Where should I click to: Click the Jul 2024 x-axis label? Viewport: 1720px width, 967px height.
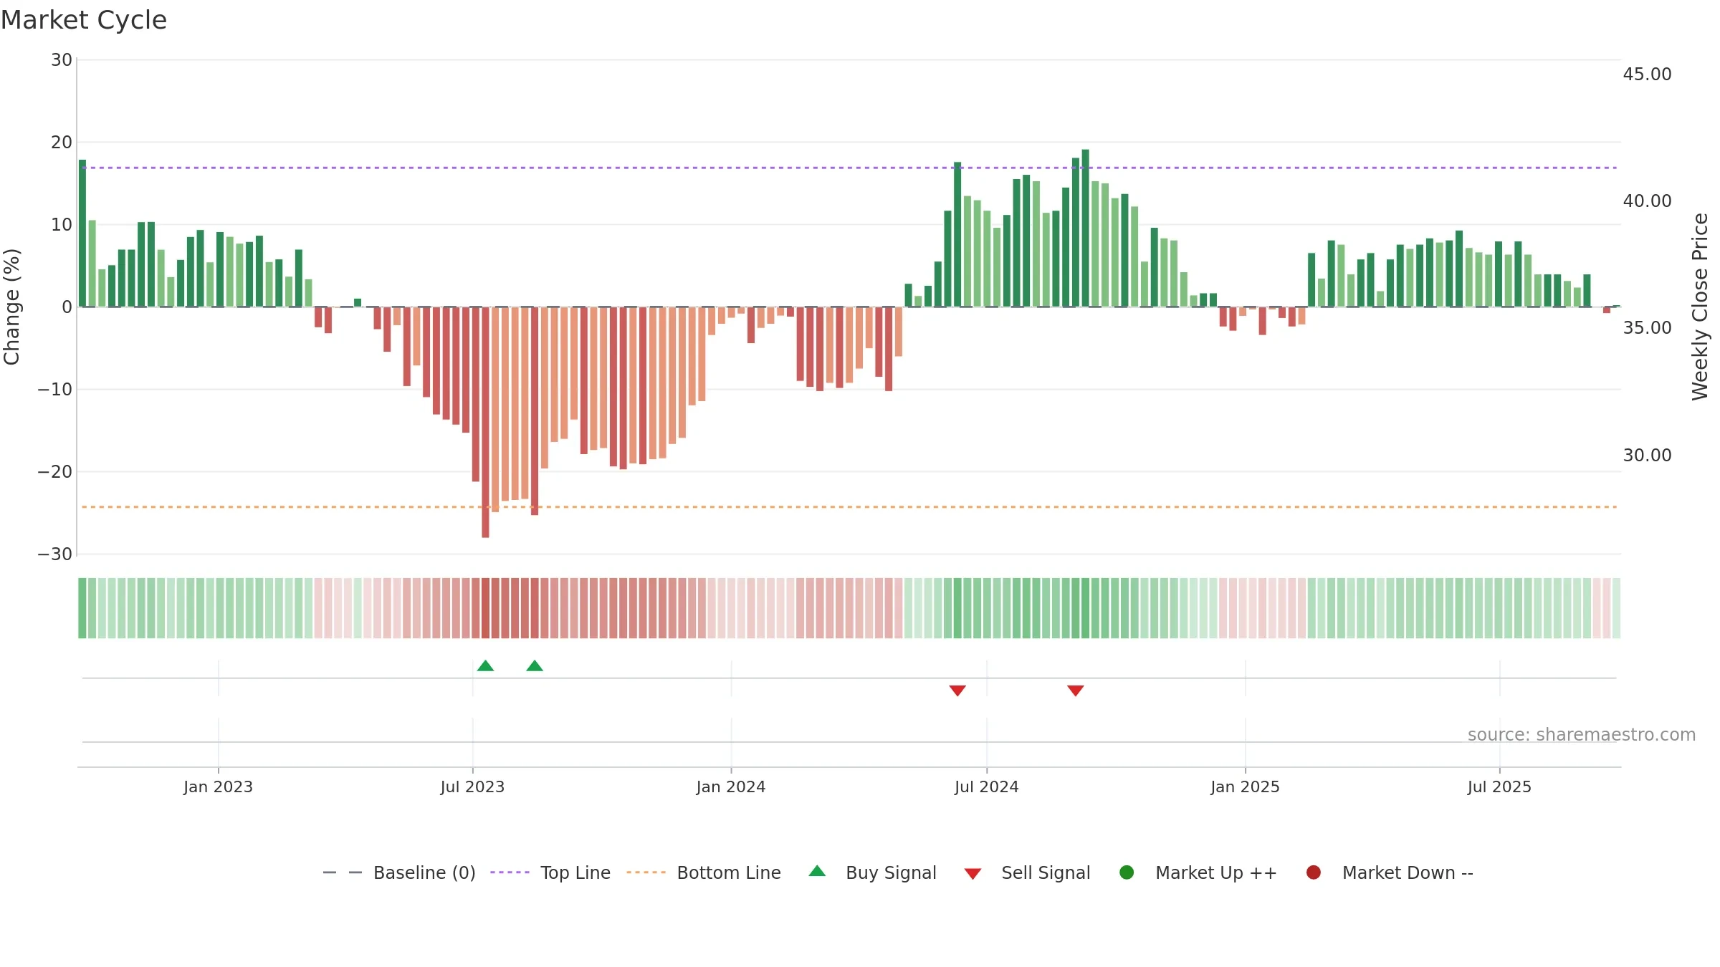click(987, 786)
